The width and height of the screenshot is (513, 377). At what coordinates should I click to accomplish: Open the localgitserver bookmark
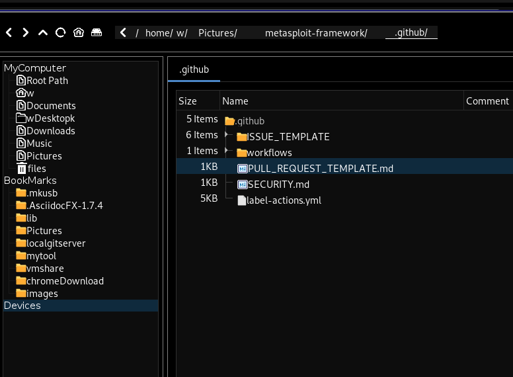[56, 243]
